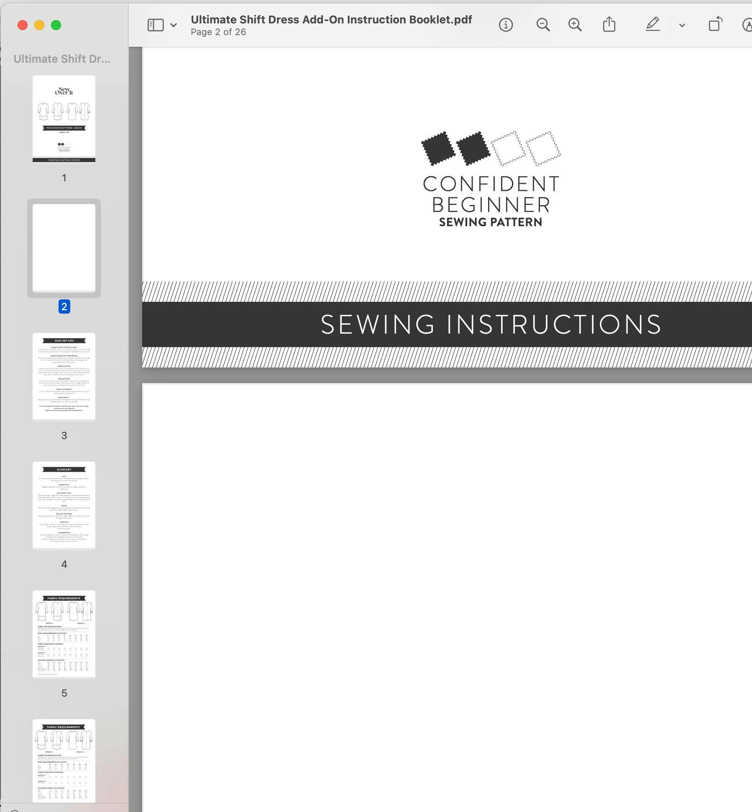
Task: Rotate the page with Rotate icon
Action: pyautogui.click(x=715, y=25)
